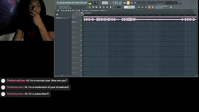Open the EDIT menu
The width and height of the screenshot is (199, 112).
[x=61, y=3]
